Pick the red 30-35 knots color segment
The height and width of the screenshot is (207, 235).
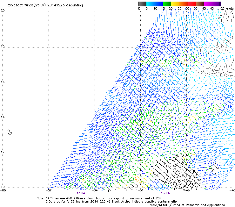pos(192,4)
